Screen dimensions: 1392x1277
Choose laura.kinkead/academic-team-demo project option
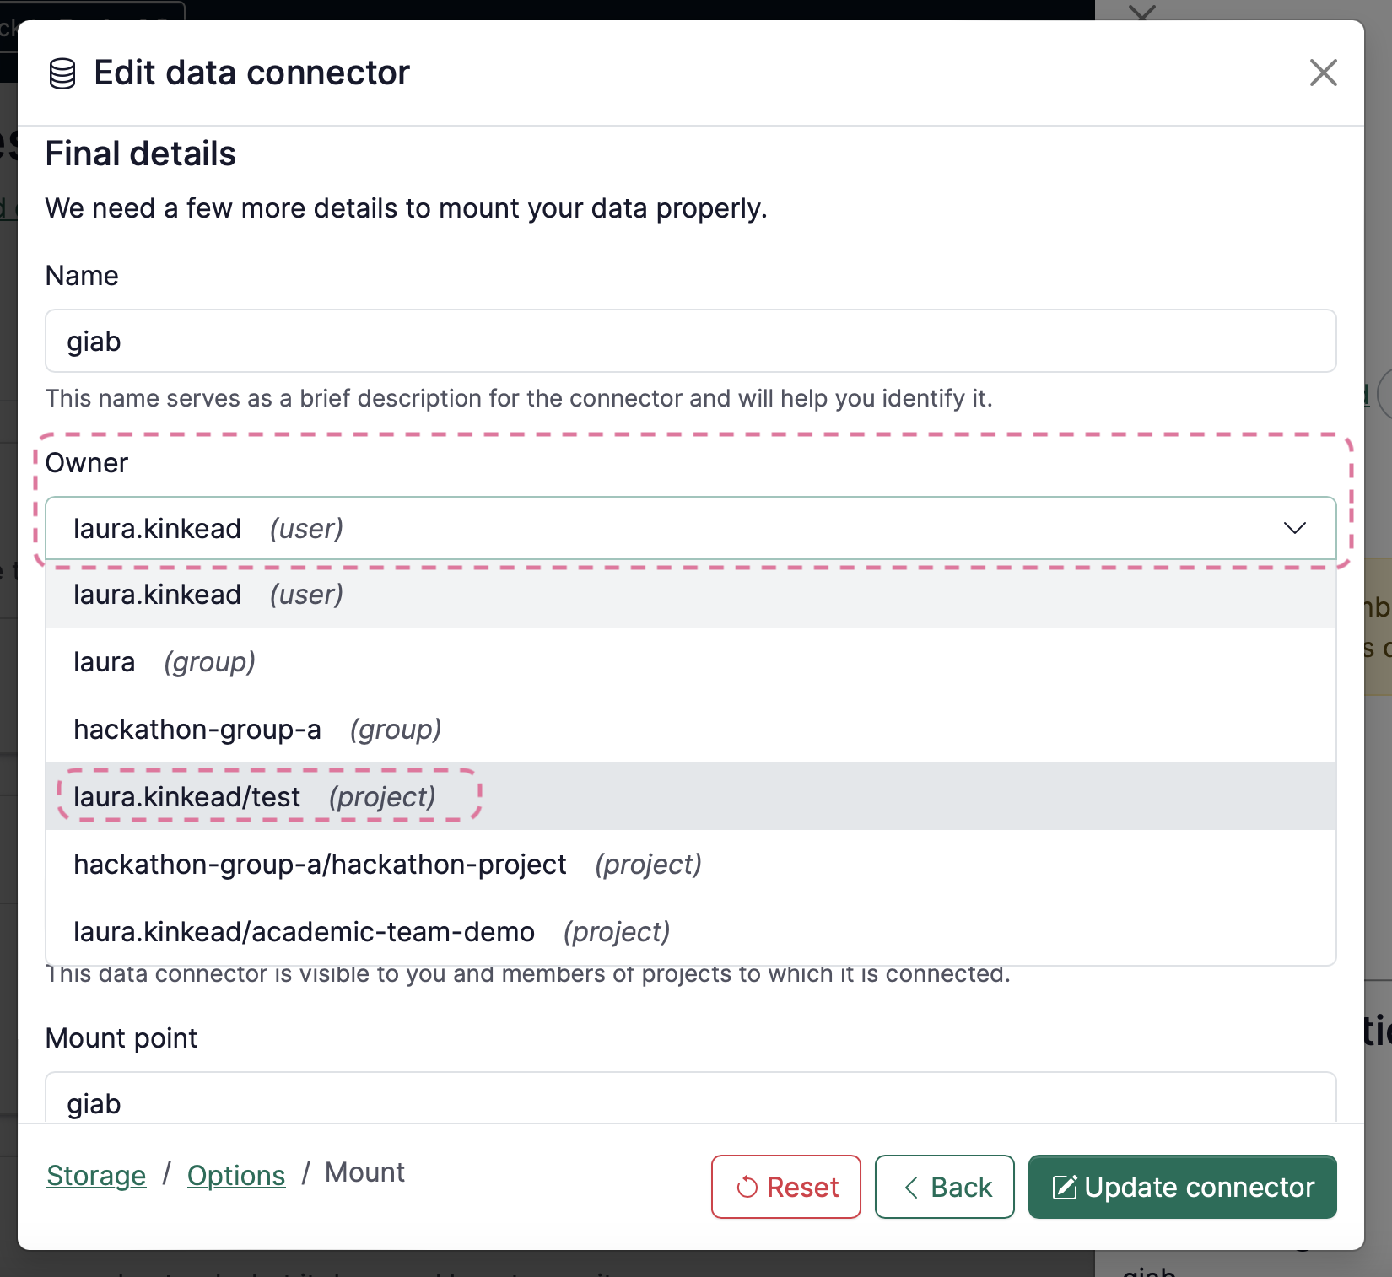[x=690, y=932]
